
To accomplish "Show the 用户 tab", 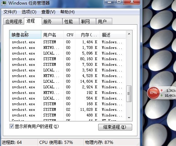I will coord(104,21).
